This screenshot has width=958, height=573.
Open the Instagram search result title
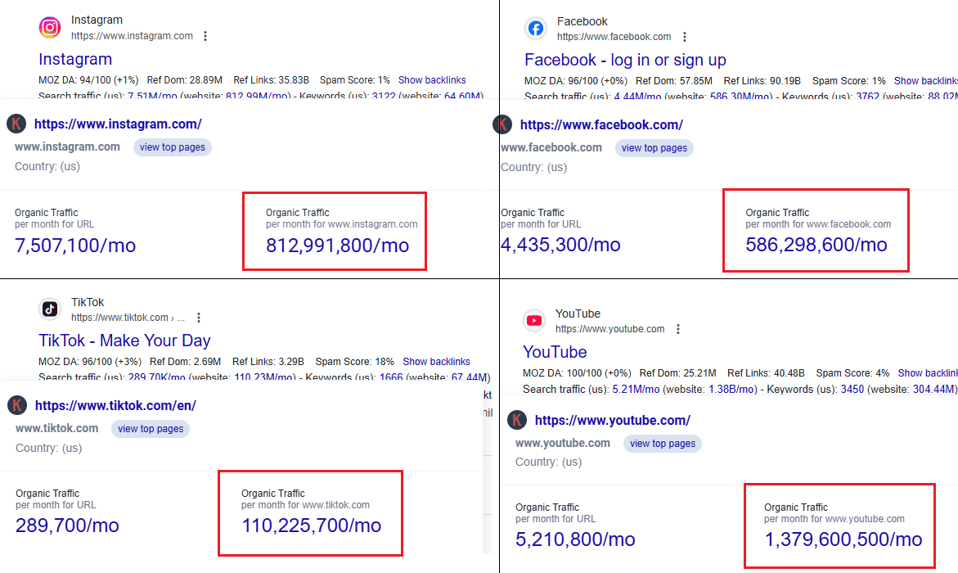[x=75, y=59]
